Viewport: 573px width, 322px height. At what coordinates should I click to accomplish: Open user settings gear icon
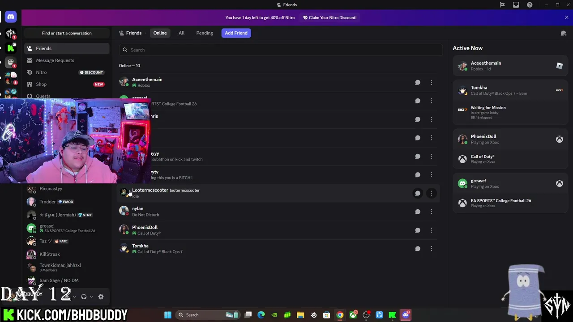(x=101, y=297)
